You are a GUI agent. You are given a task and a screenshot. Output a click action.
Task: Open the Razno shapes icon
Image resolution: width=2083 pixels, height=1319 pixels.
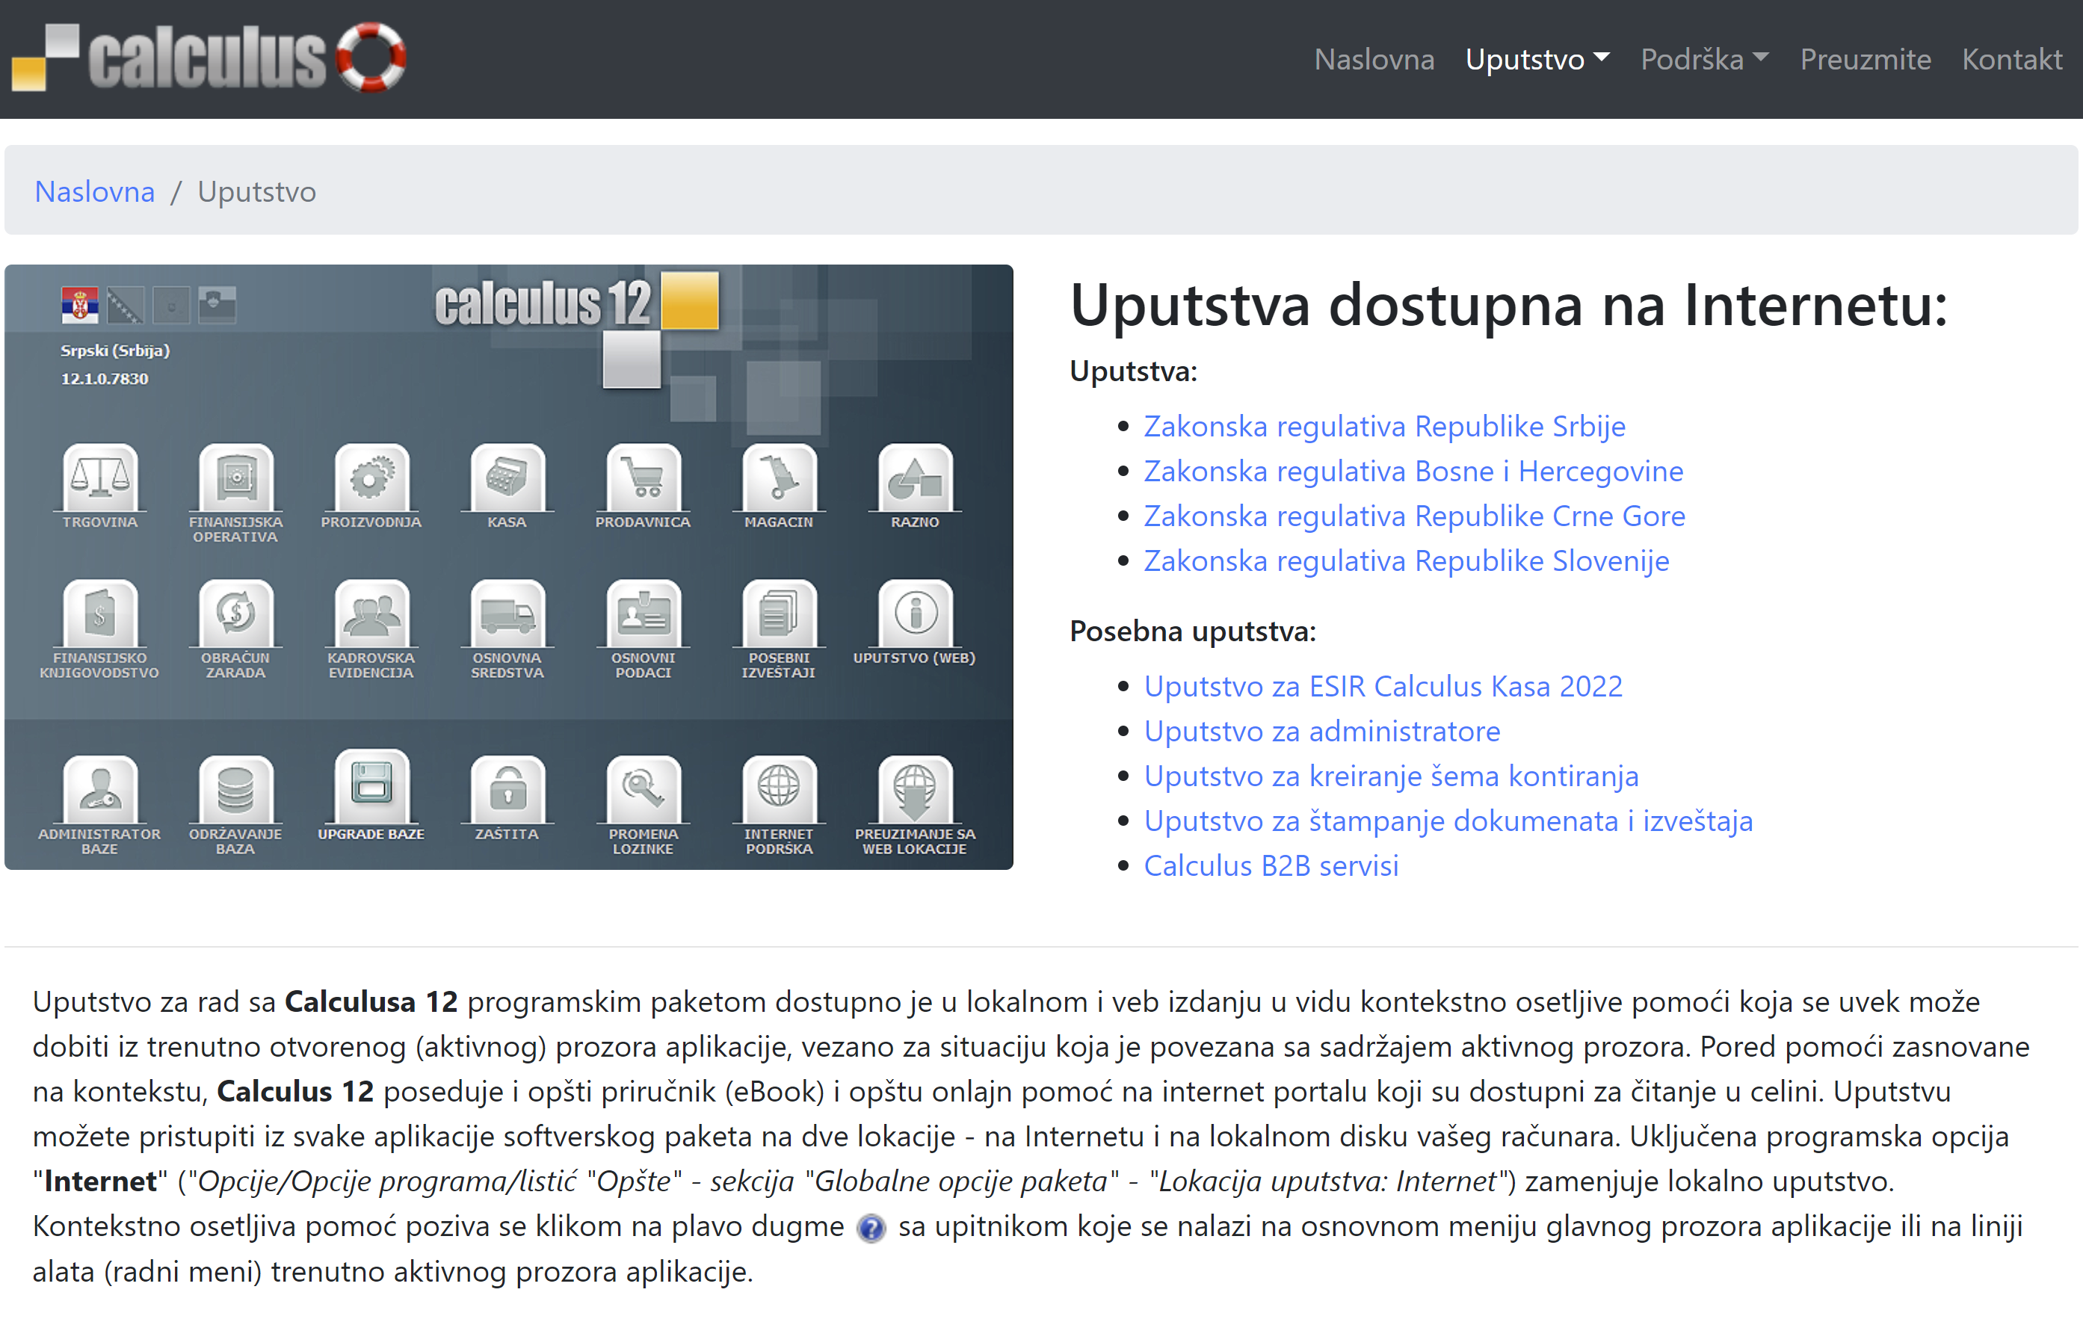click(x=914, y=478)
